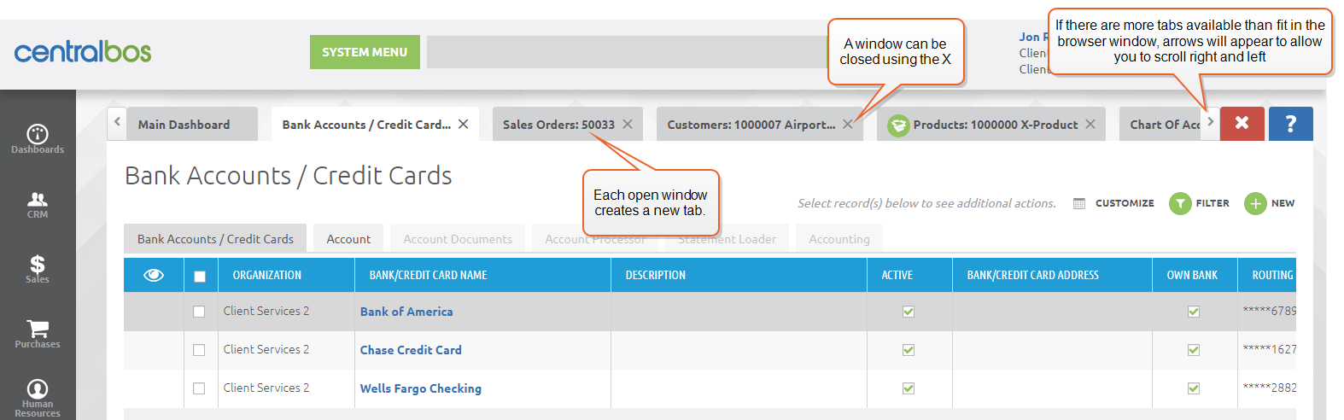Click the Customize grid icon
This screenshot has width=1344, height=420.
[1079, 204]
